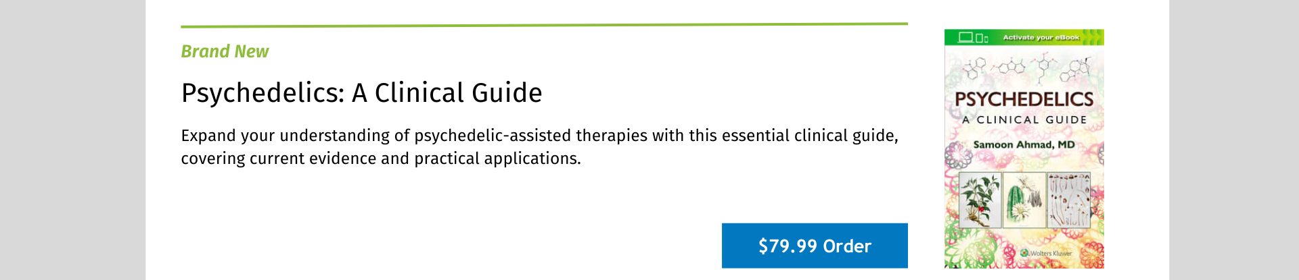Click the laptop and devices icon on cover
The width and height of the screenshot is (1299, 280).
(973, 37)
